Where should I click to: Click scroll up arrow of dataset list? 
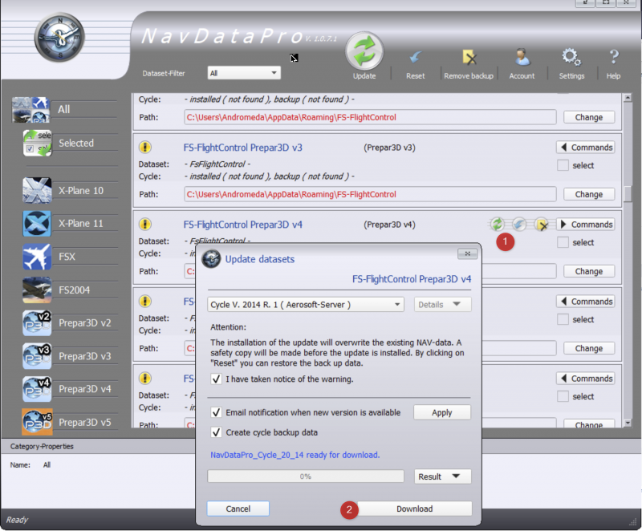(628, 97)
